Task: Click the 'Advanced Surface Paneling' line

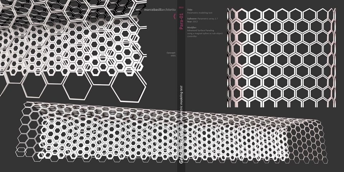Action: (x=201, y=30)
